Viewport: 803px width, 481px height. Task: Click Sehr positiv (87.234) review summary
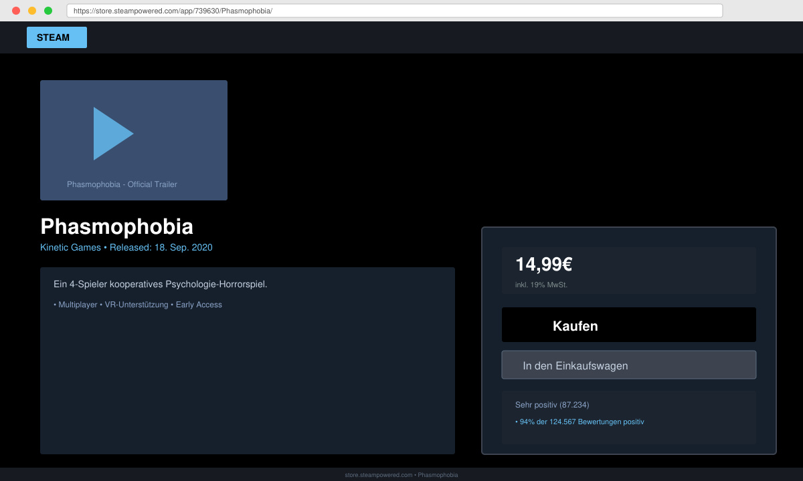(x=552, y=405)
